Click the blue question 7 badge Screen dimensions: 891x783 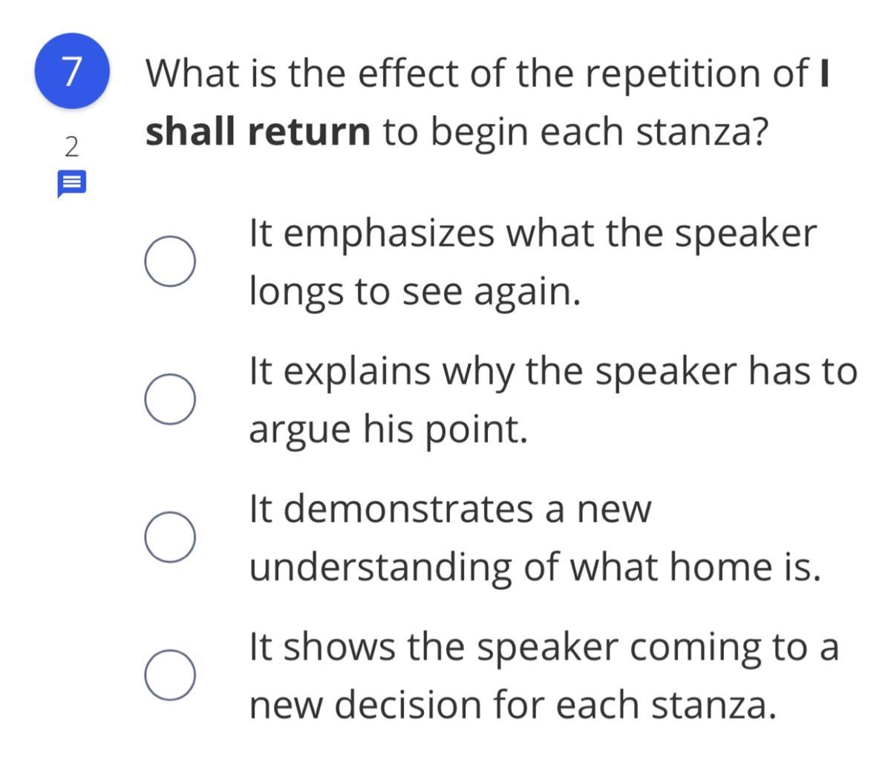pos(72,71)
